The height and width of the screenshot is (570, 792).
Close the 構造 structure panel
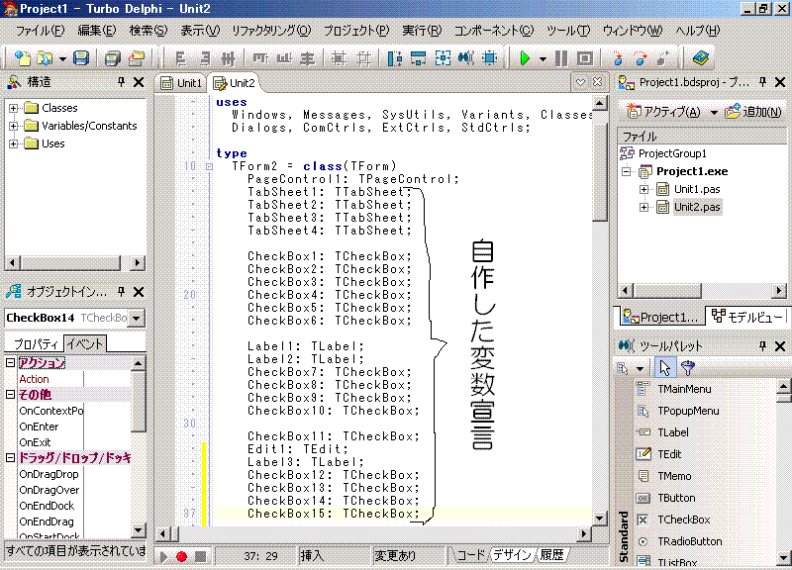pyautogui.click(x=139, y=82)
